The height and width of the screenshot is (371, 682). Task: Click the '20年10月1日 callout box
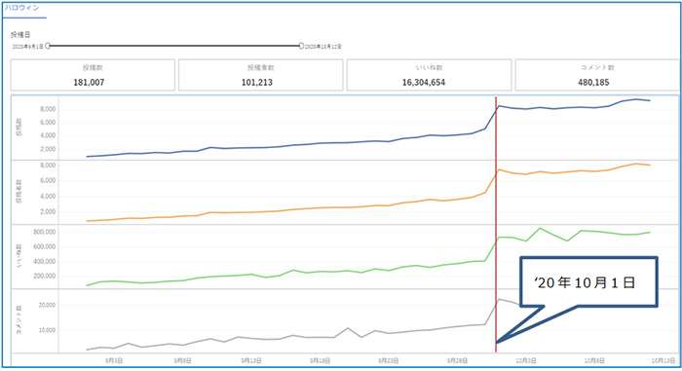[588, 282]
